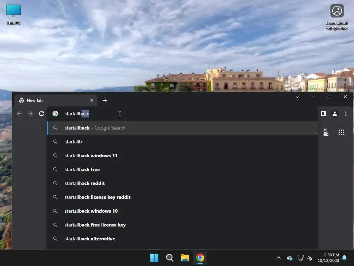Choose 'startallback free' suggestion

tap(183, 169)
